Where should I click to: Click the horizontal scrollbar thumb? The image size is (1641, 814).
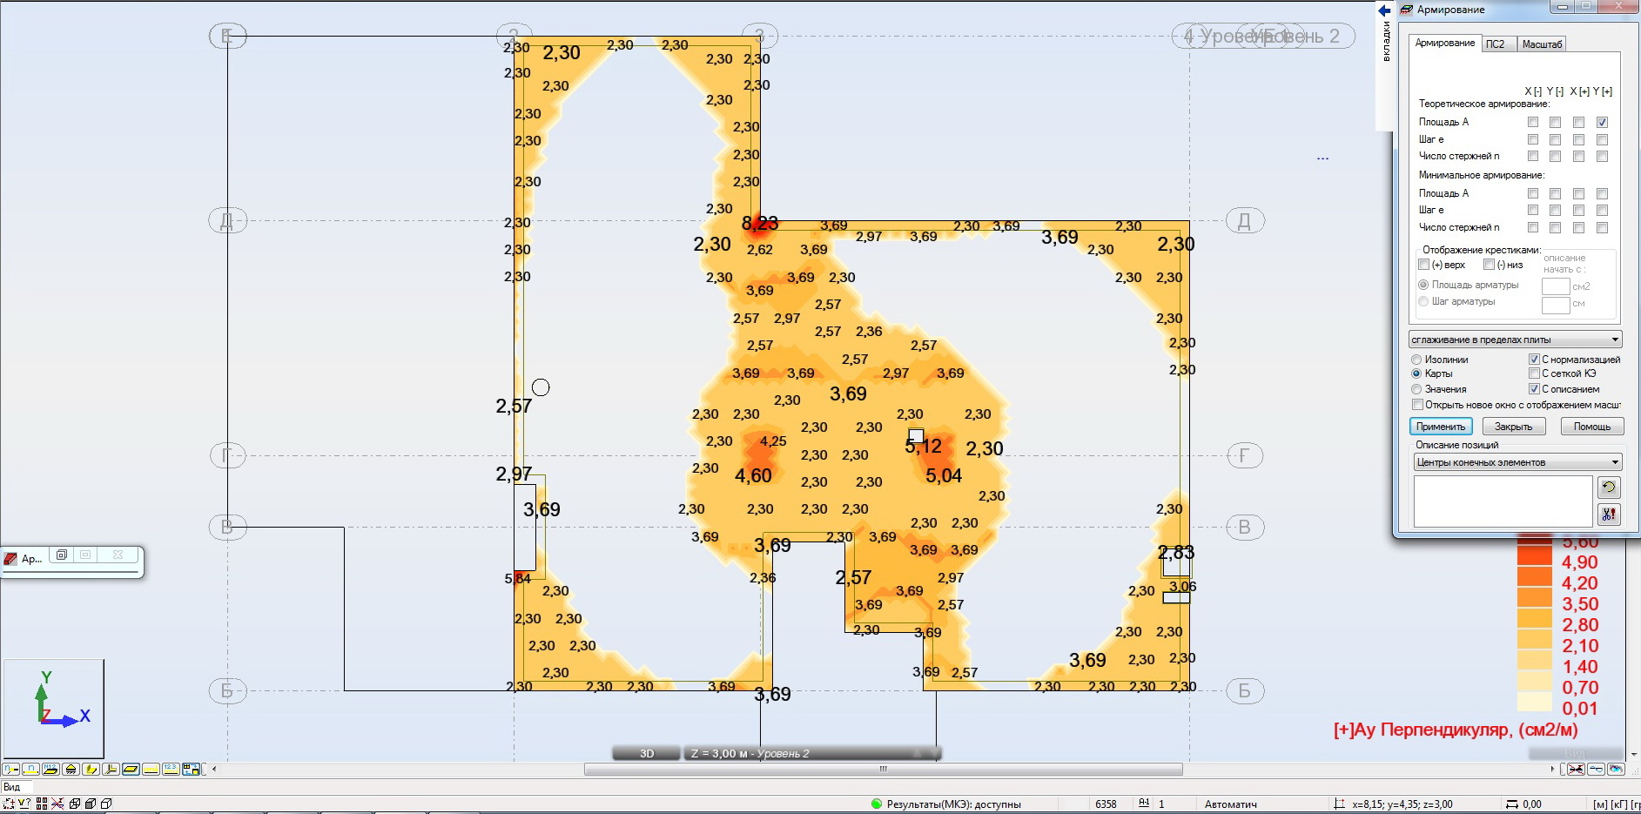[x=883, y=770]
